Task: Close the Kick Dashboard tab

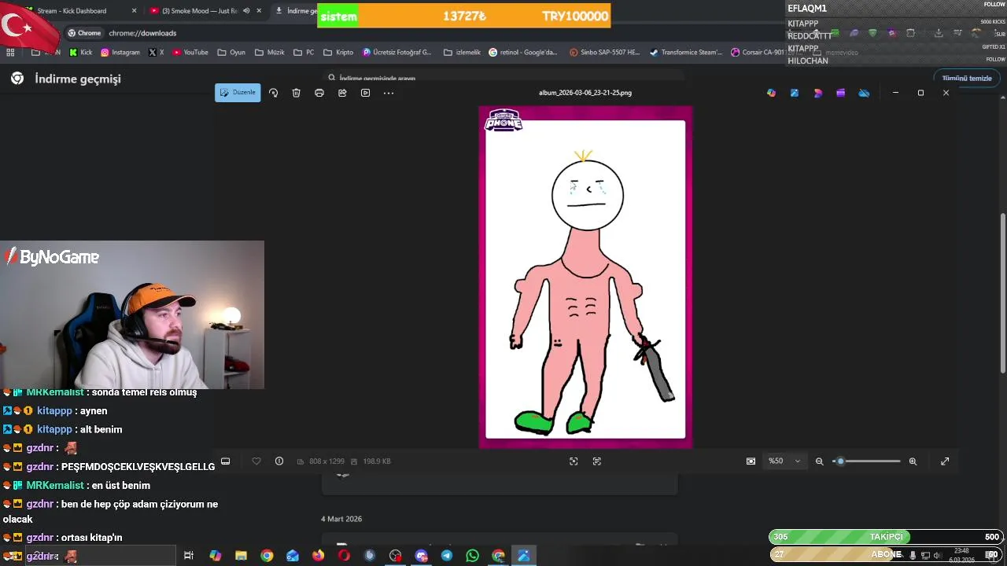Action: click(134, 11)
